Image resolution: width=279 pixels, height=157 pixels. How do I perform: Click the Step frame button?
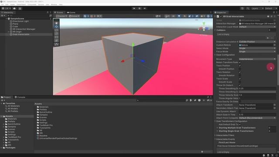click(x=145, y=8)
